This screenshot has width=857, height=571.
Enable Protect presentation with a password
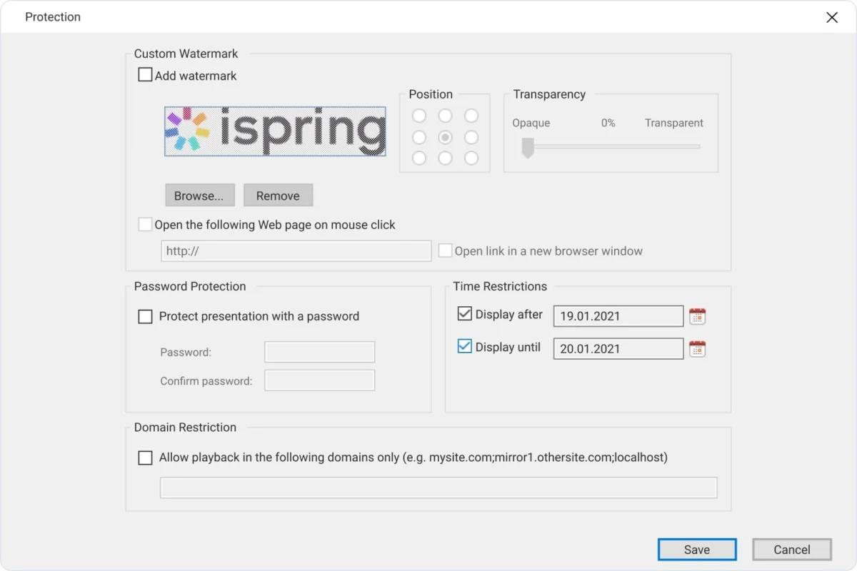[x=145, y=316]
